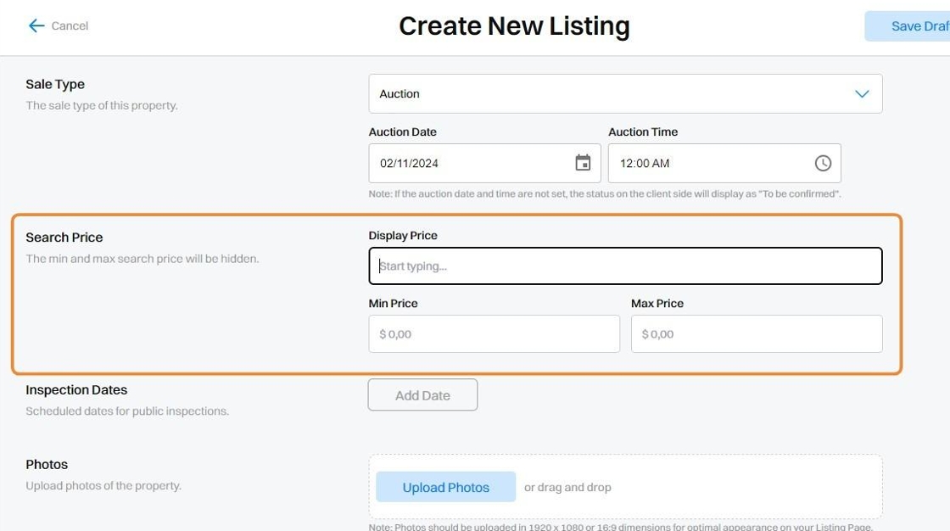Click the 'Auction' value in Sale Type field

[x=400, y=94]
